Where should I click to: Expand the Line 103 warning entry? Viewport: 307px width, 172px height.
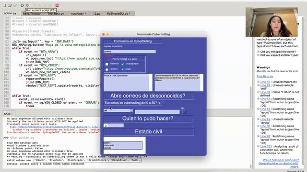point(258,147)
